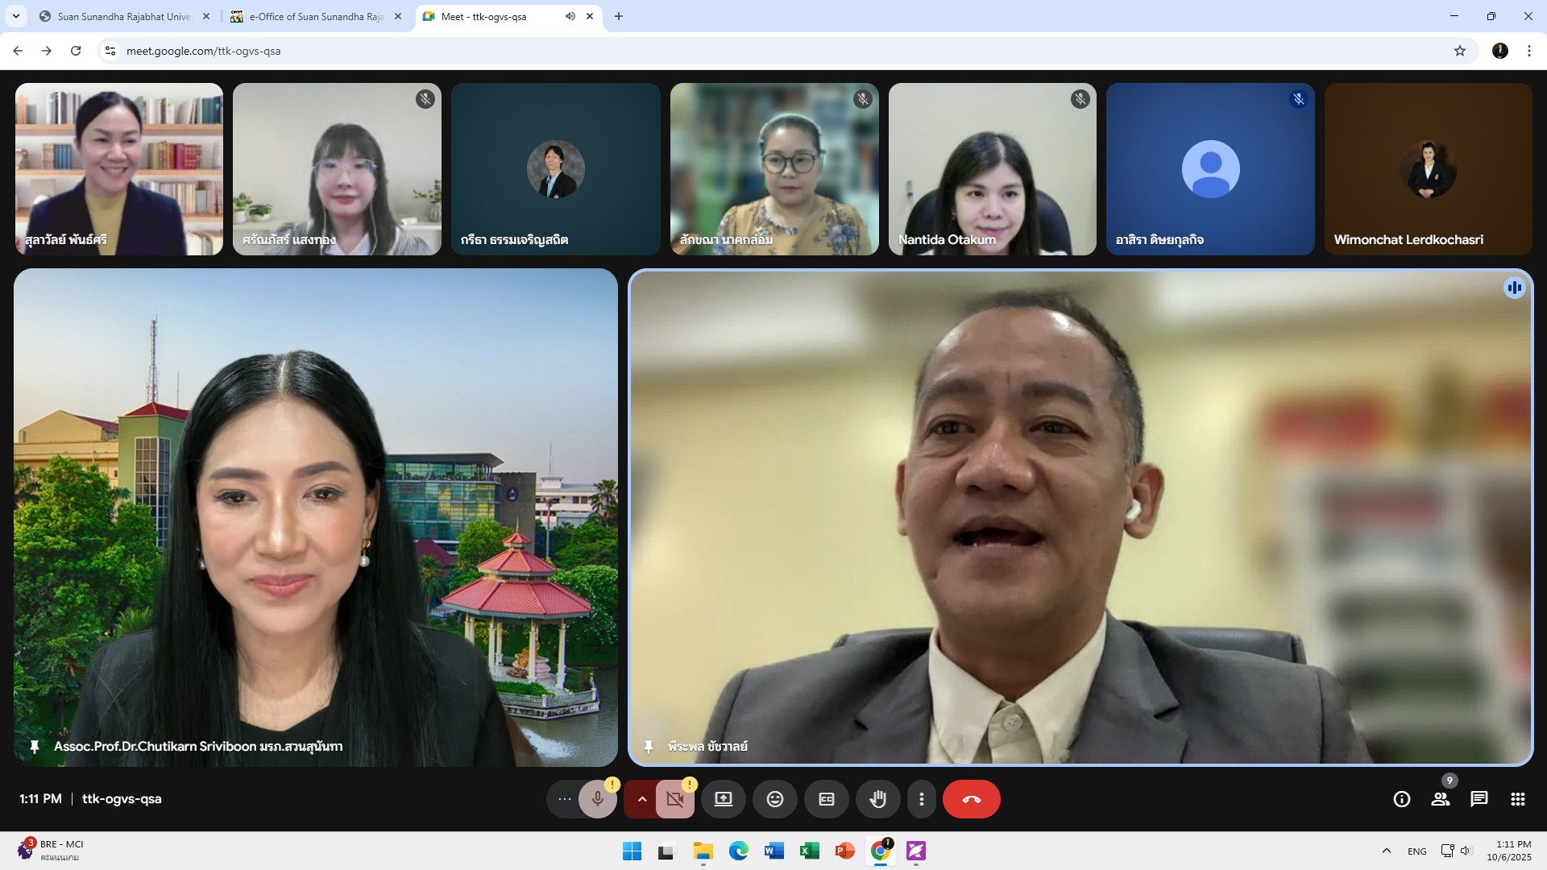Bookmark this page with the star icon

point(1459,51)
